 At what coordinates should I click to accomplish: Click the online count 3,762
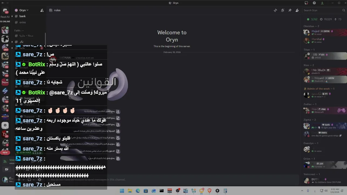(312, 19)
